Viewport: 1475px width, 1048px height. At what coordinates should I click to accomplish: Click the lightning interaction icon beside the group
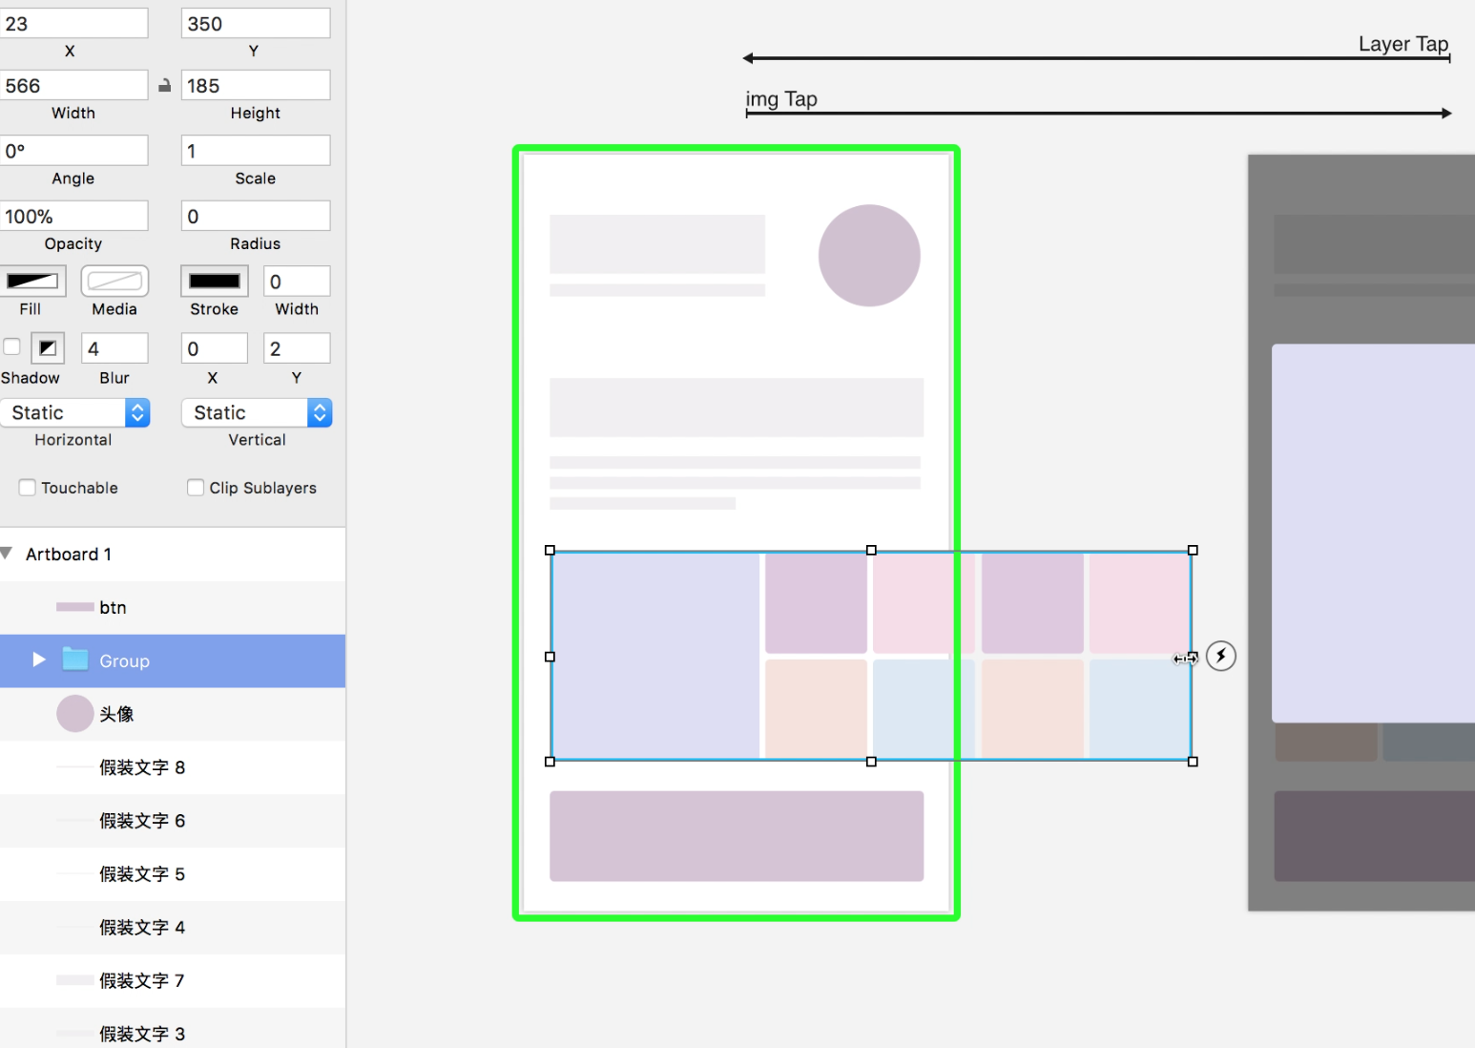tap(1221, 656)
